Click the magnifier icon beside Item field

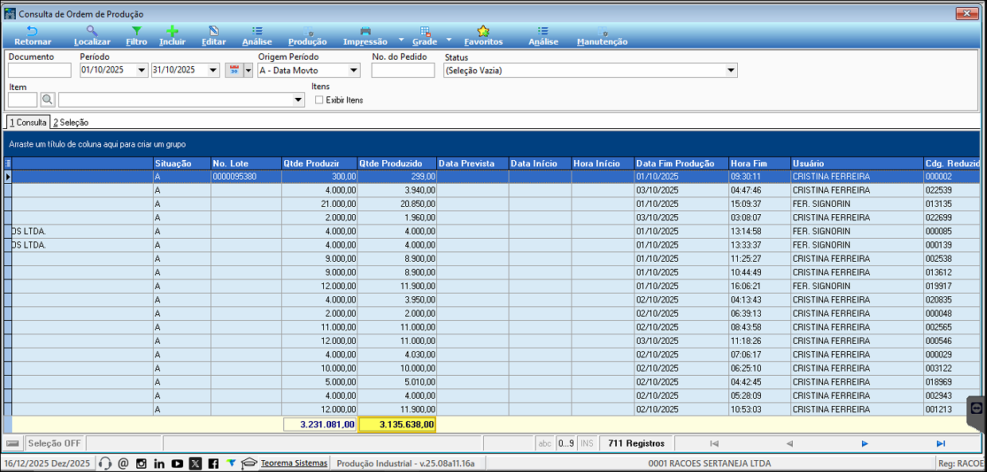pos(48,99)
